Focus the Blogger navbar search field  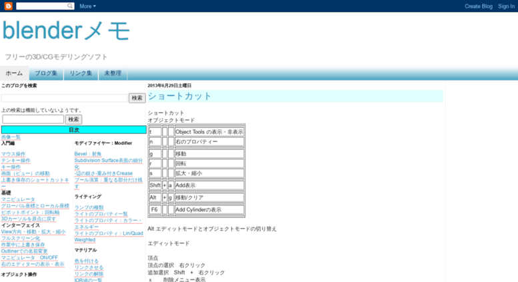[41, 6]
